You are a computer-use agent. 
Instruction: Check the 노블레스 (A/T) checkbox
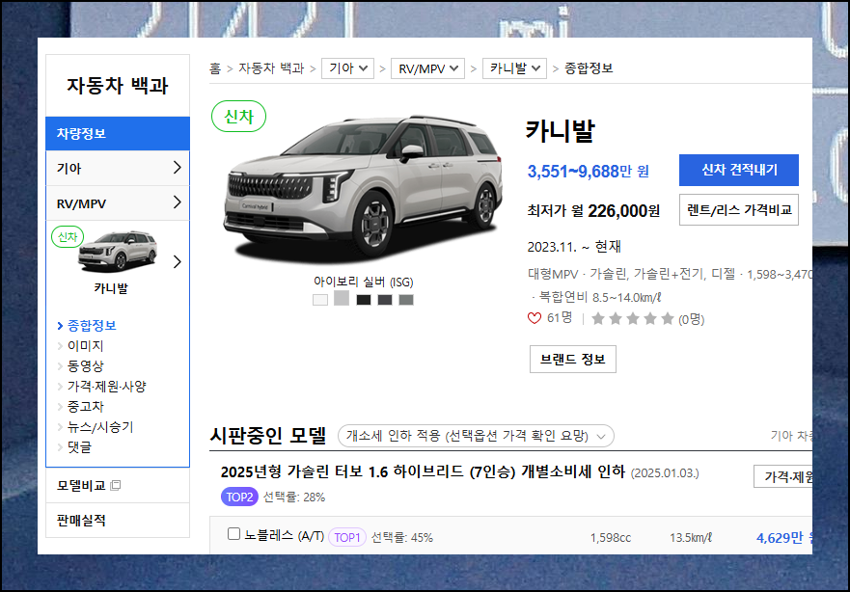pyautogui.click(x=233, y=534)
